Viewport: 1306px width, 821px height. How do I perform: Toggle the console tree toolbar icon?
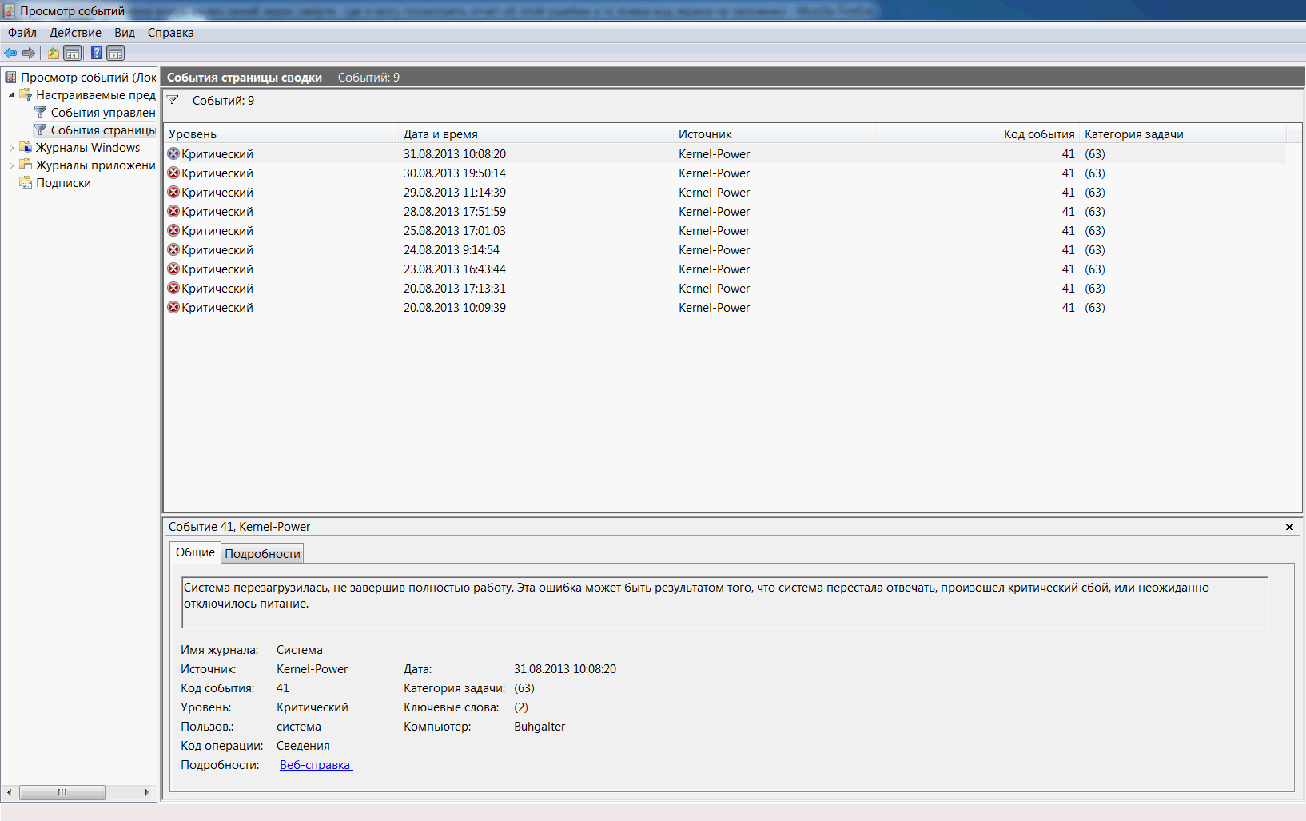pyautogui.click(x=73, y=54)
